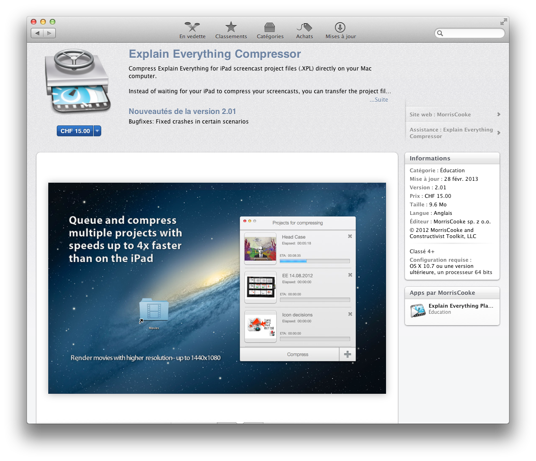Toggle full screen with the arrows icon
The image size is (536, 461).
pos(503,22)
